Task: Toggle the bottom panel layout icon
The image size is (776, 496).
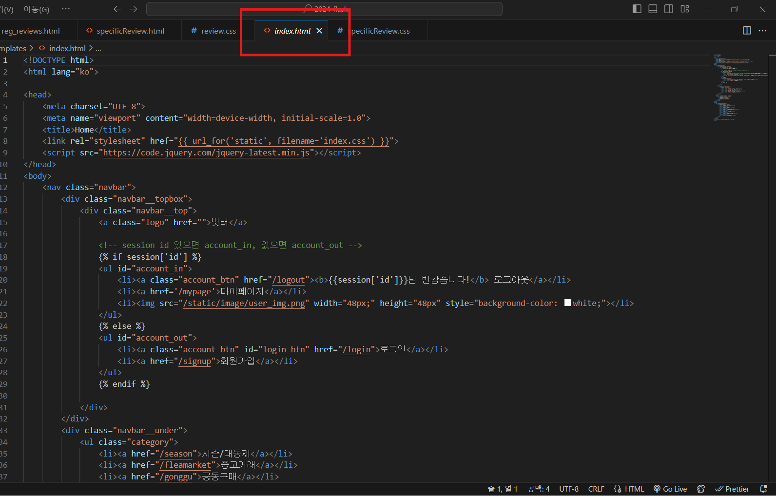Action: tap(653, 9)
